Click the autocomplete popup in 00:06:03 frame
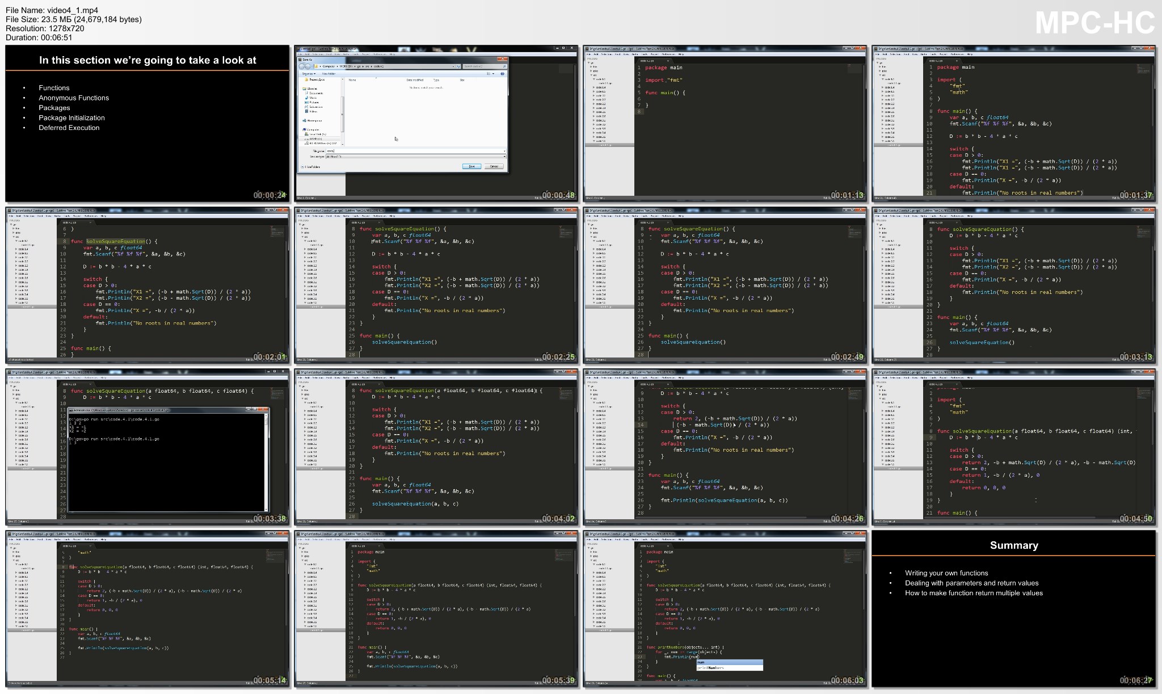 click(x=729, y=665)
